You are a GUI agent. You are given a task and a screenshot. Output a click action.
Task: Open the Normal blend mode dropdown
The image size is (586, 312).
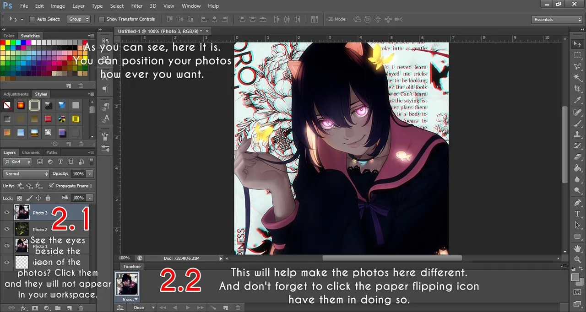tap(26, 174)
